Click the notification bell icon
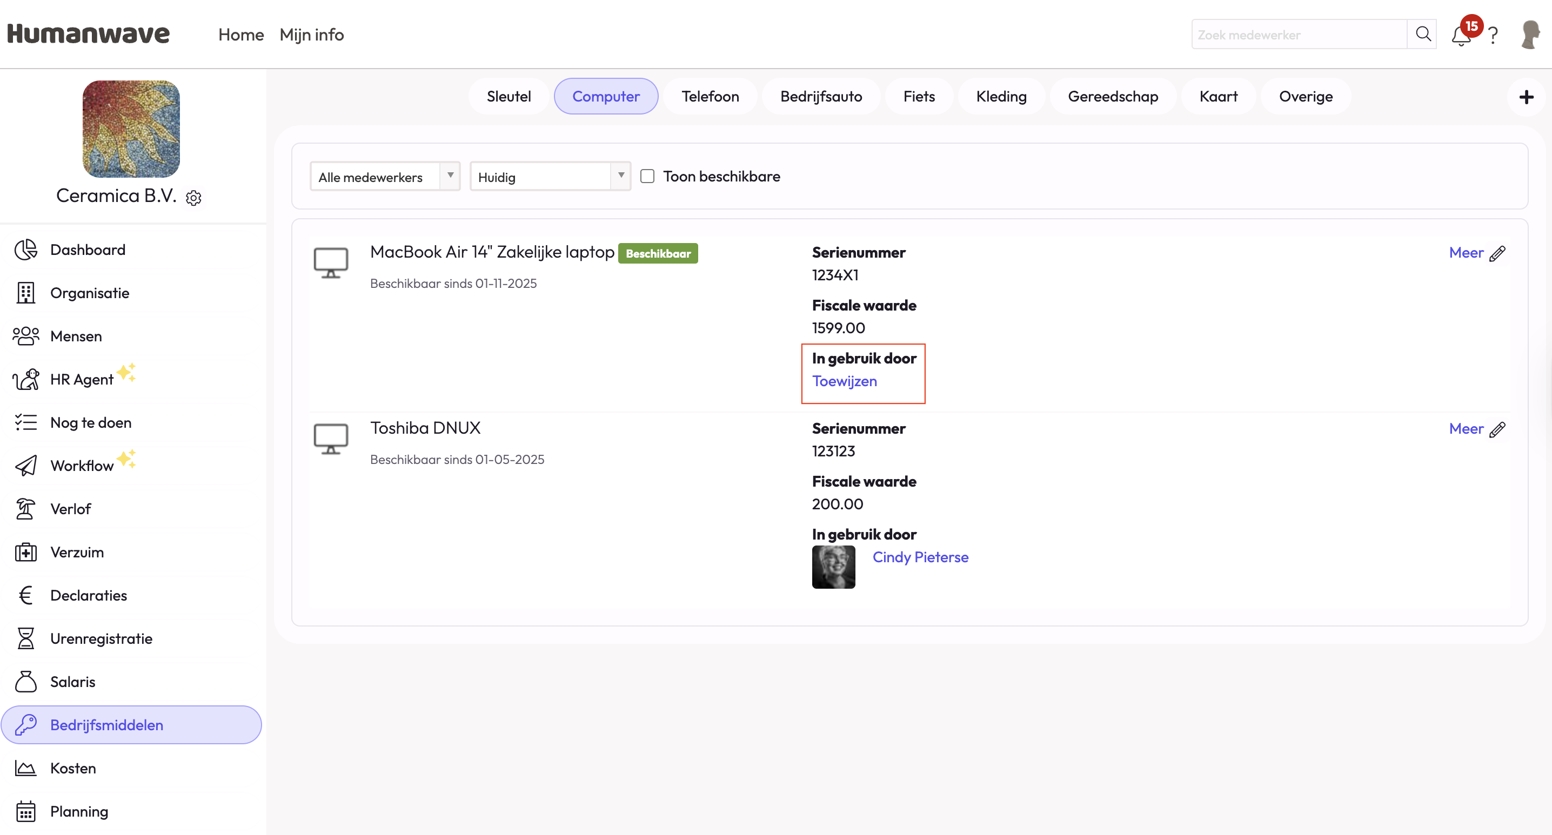The image size is (1552, 835). 1461,36
